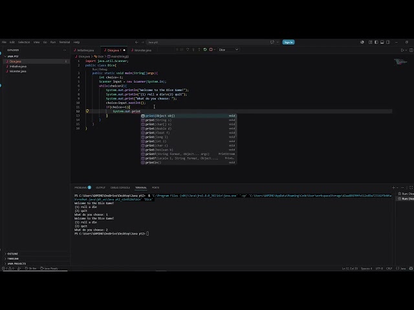This screenshot has width=414, height=310.
Task: Open the Go menu
Action: point(45,42)
